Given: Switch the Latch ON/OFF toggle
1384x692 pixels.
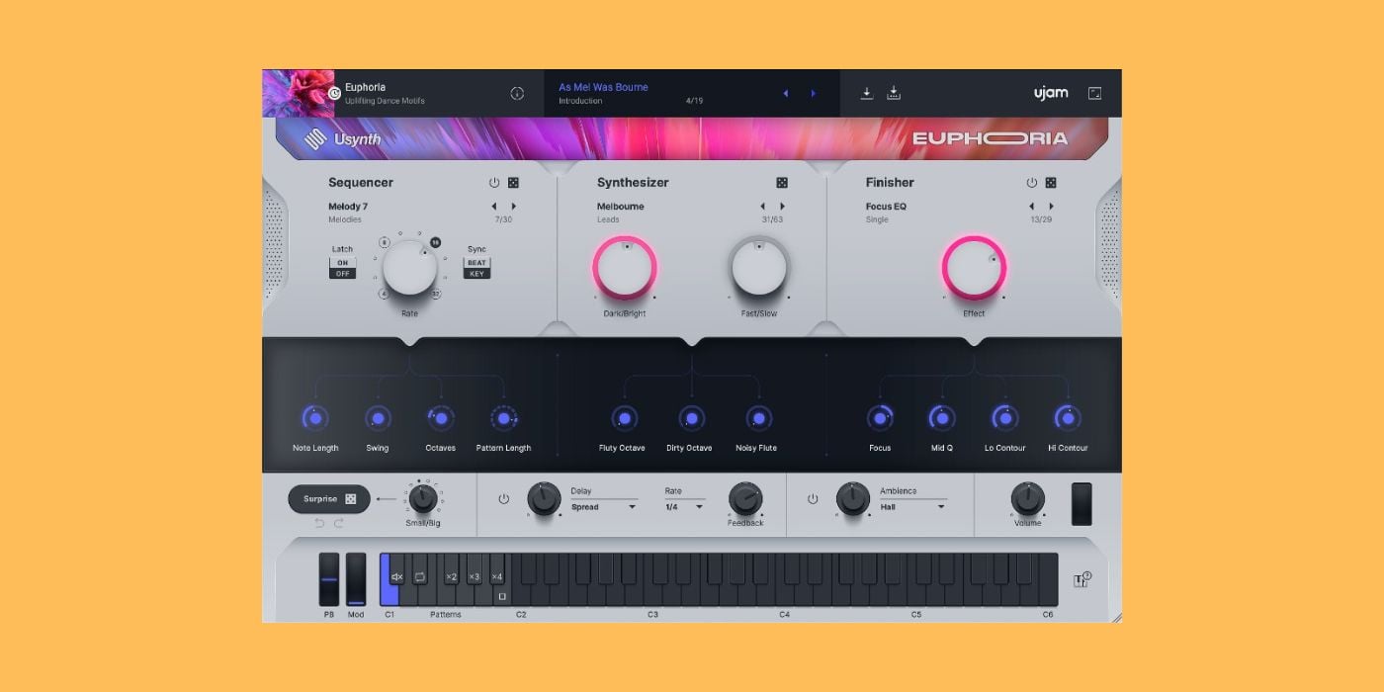Looking at the screenshot, I should [342, 268].
